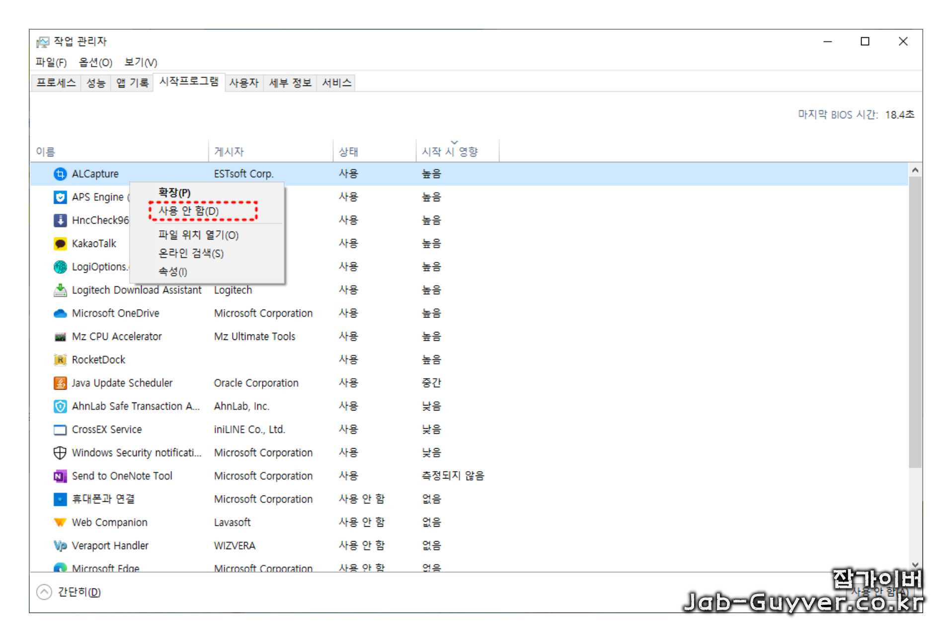Select the Java Update Scheduler row name
952x642 pixels.
coord(122,383)
